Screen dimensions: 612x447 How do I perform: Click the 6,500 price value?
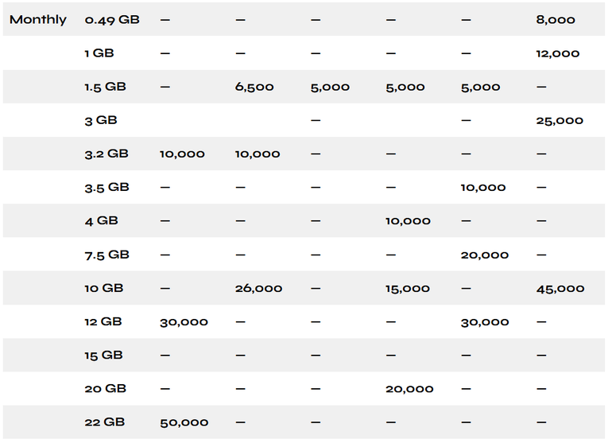254,87
